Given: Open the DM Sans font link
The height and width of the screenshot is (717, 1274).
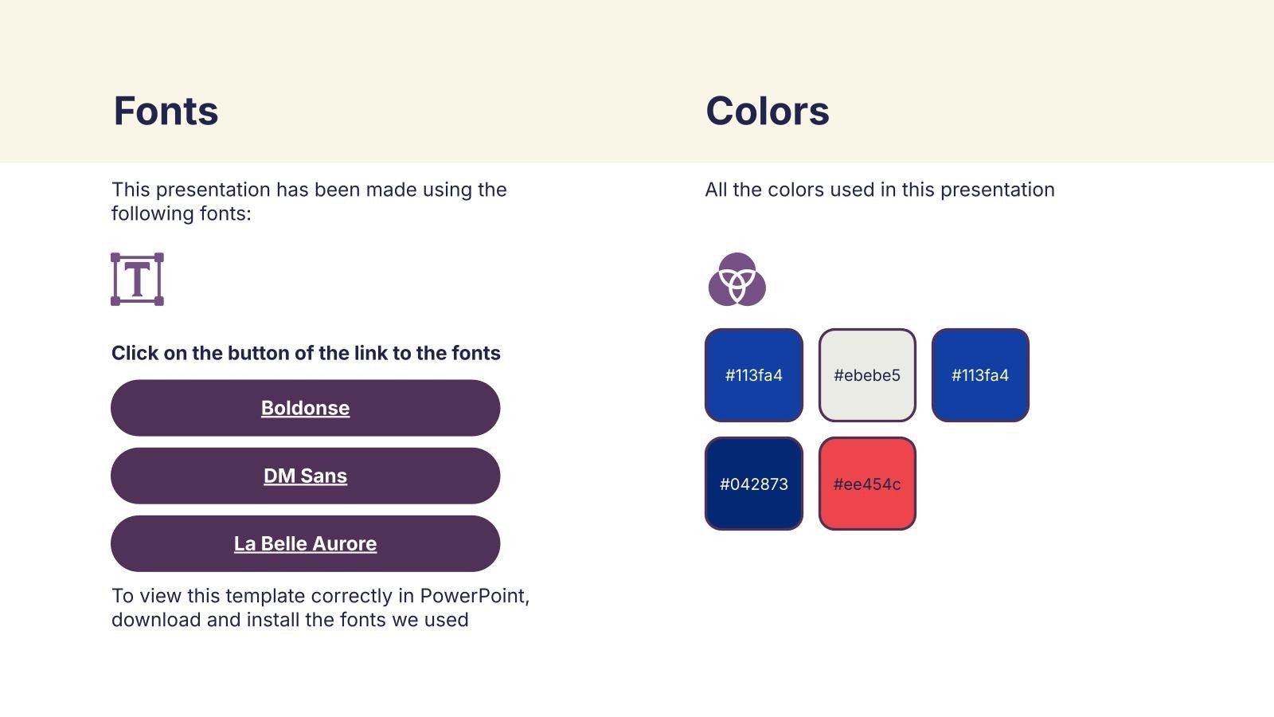Looking at the screenshot, I should (305, 476).
